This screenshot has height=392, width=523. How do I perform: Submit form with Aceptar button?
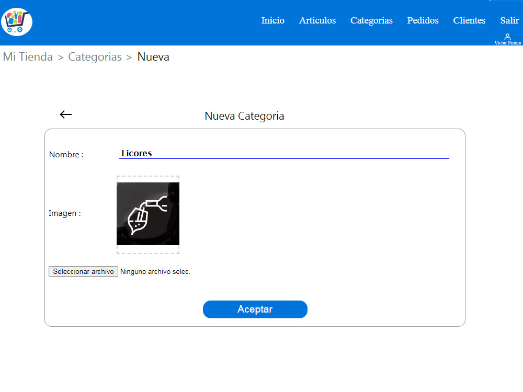[x=255, y=309]
